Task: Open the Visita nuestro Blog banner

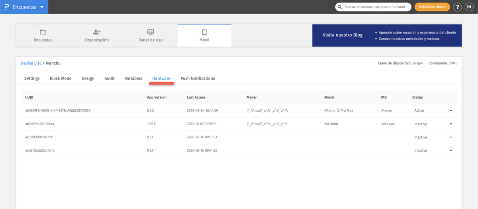Action: coord(387,35)
